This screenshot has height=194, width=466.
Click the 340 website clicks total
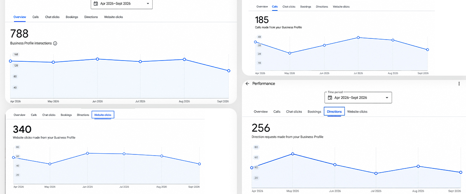click(22, 129)
